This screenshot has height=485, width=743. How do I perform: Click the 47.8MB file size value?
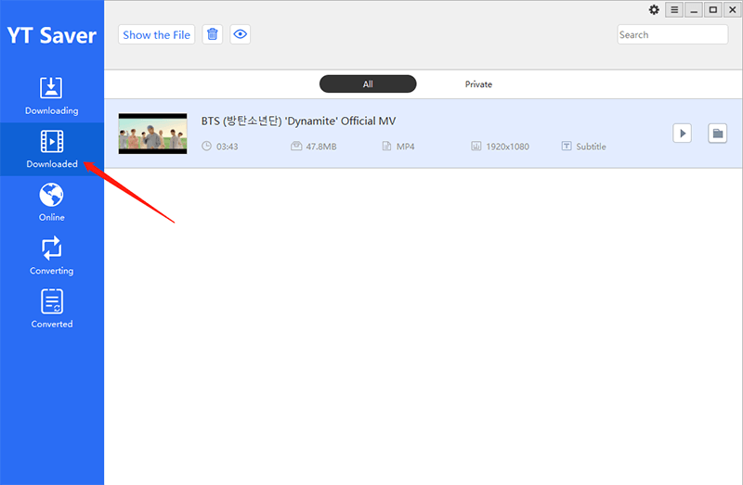tap(320, 147)
